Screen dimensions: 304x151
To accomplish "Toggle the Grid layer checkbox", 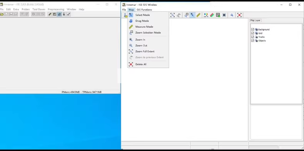I will 252,33.
